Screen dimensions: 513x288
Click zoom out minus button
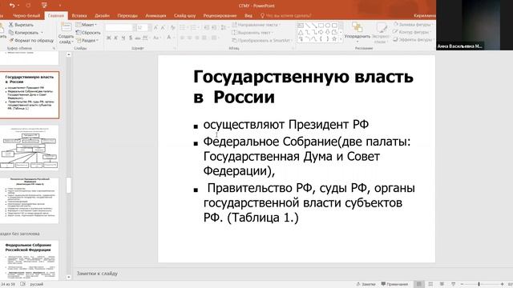pos(462,285)
